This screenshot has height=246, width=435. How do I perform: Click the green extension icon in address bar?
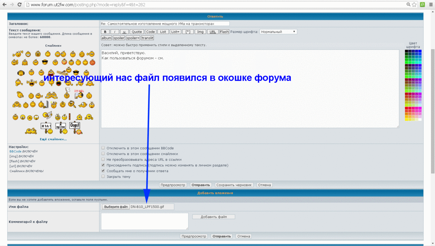click(x=422, y=5)
